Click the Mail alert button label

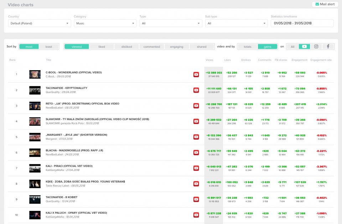pyautogui.click(x=327, y=4)
